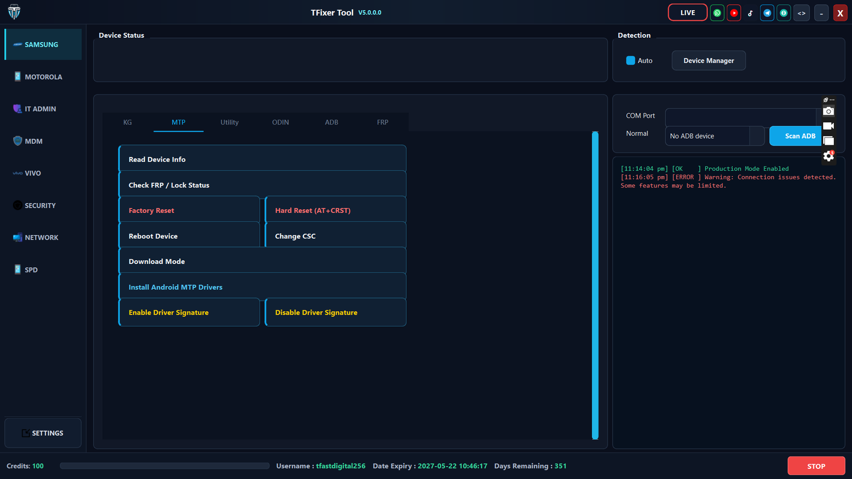Click Disable Driver Signature
This screenshot has height=479, width=852.
point(335,312)
